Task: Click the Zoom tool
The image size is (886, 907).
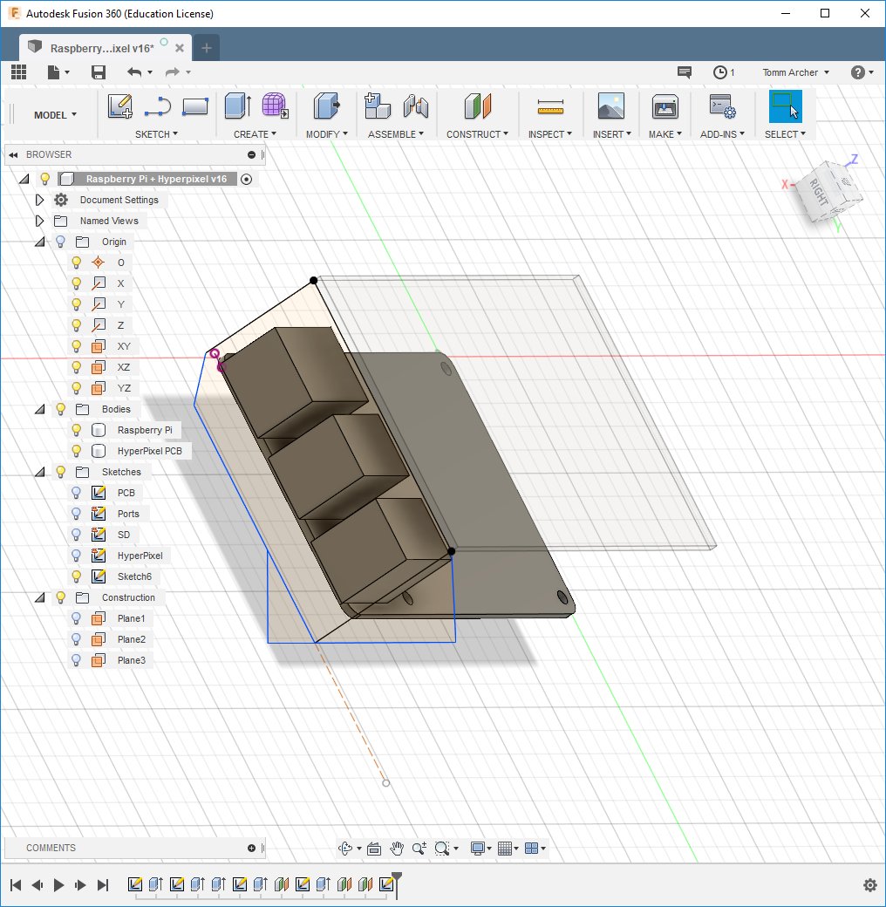Action: [419, 848]
